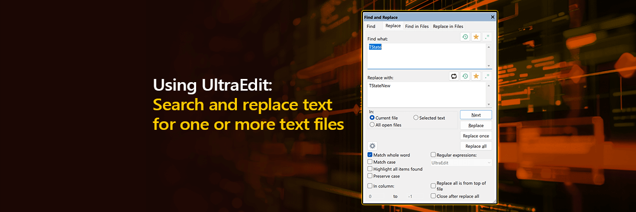Check Preserve case option
The height and width of the screenshot is (212, 636).
(x=370, y=175)
